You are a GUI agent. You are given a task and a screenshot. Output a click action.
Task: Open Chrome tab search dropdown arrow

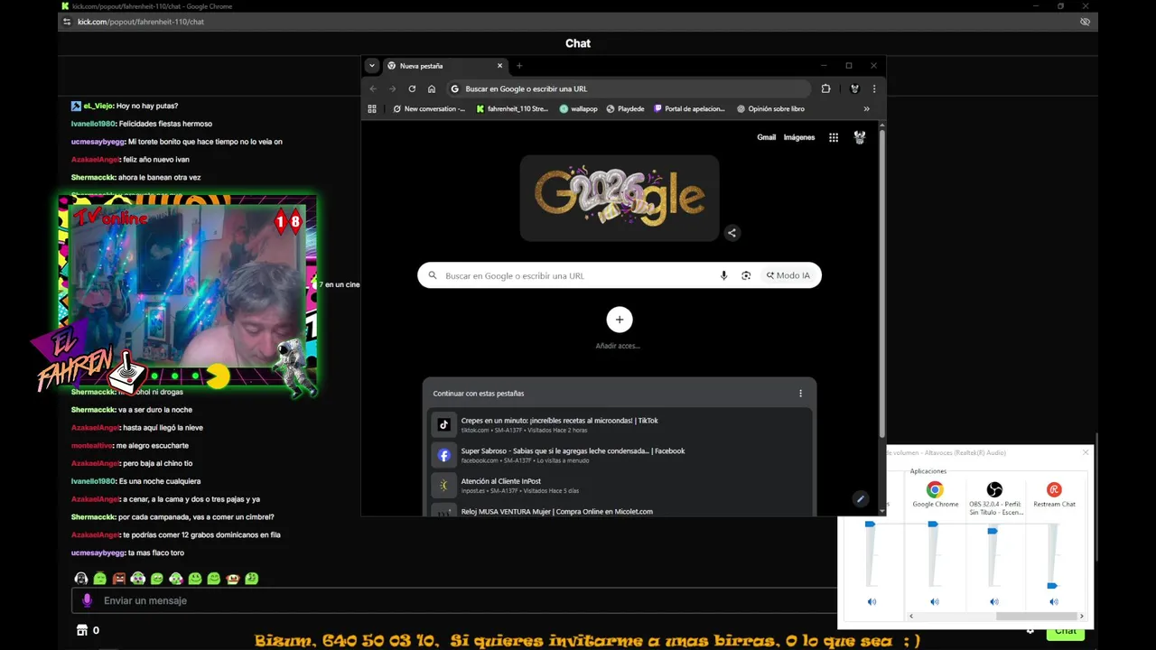point(371,66)
